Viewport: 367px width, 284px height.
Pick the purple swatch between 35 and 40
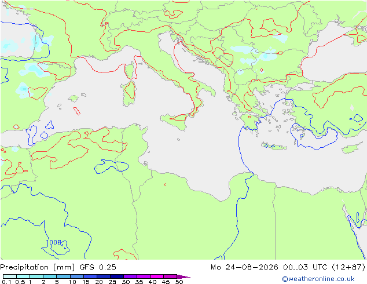pyautogui.click(x=143, y=276)
